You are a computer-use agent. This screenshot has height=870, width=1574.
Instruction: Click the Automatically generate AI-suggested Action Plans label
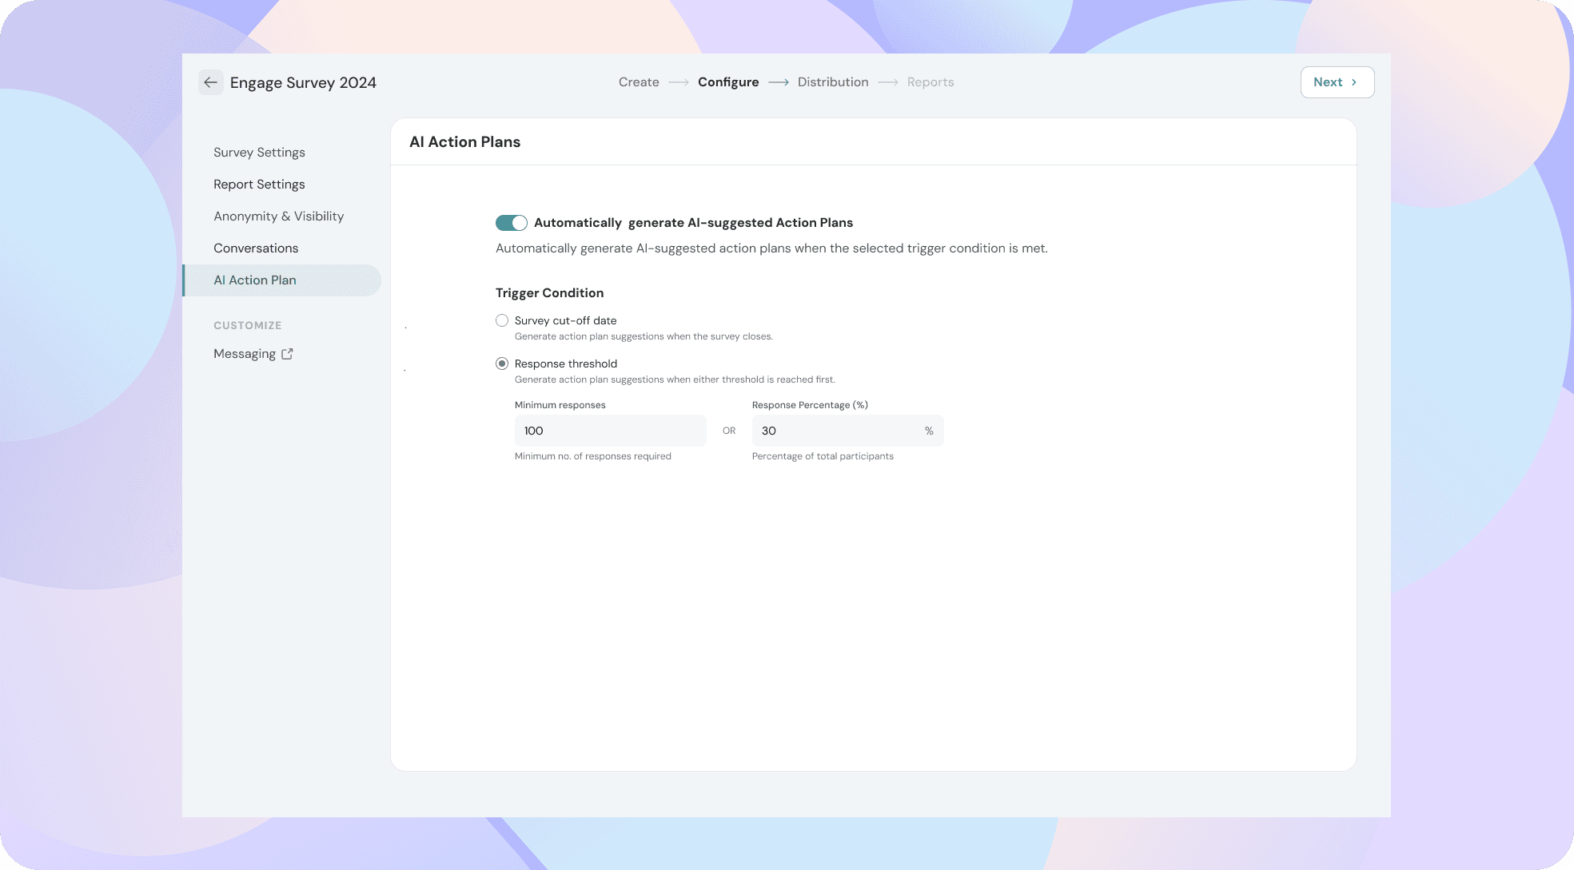point(693,223)
